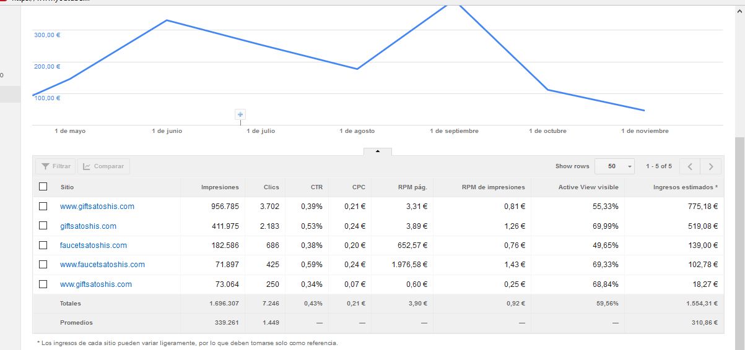Sort by the RPM pág. column header
The height and width of the screenshot is (350, 745).
412,187
